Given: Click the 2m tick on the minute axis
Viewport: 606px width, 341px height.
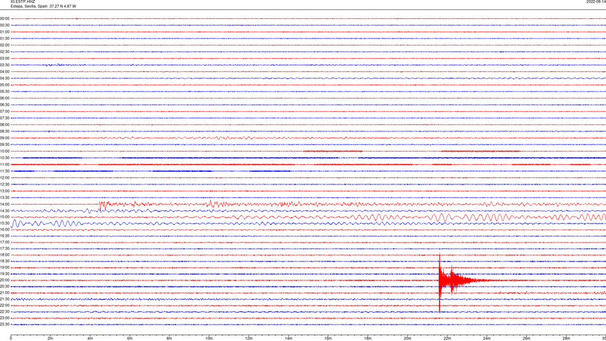Looking at the screenshot, I should click(50, 338).
